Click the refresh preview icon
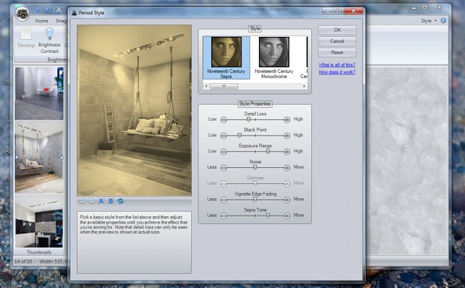465x288 pixels. click(x=120, y=201)
